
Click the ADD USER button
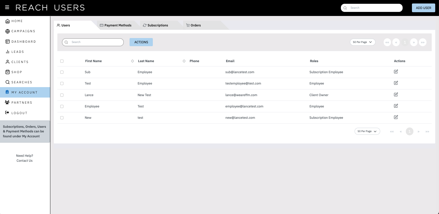[424, 8]
